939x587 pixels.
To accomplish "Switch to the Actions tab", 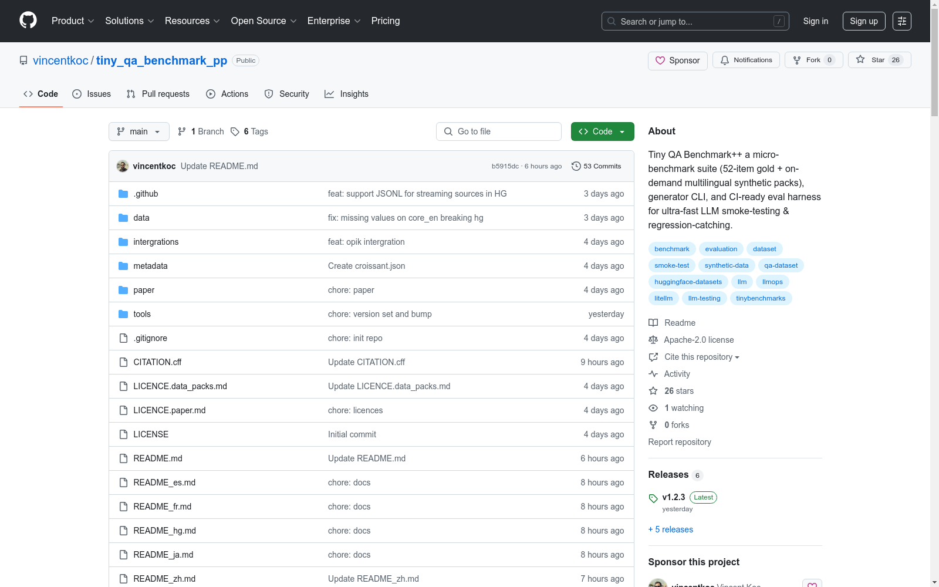I will tap(227, 94).
